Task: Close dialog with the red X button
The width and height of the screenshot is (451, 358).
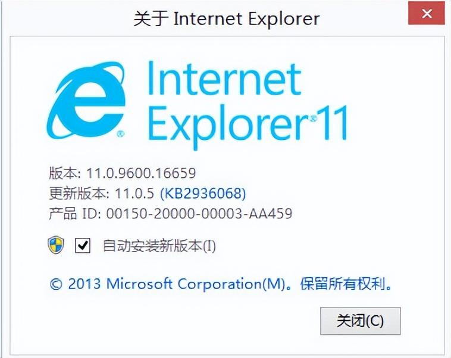Action: pyautogui.click(x=427, y=14)
